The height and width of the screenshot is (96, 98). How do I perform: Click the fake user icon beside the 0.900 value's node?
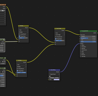tap(5, 62)
